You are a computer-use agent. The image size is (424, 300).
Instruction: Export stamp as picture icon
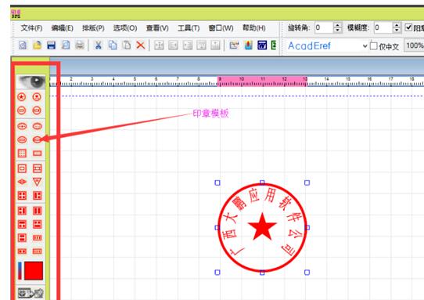pos(234,45)
